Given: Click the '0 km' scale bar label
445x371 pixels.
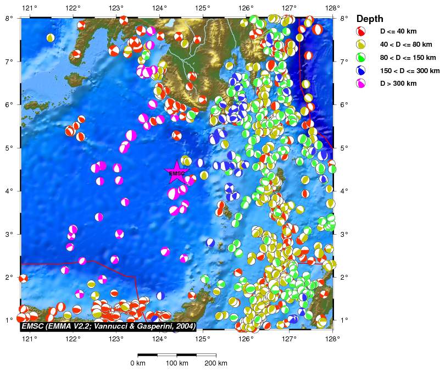Looking at the screenshot, I should pos(137,363).
